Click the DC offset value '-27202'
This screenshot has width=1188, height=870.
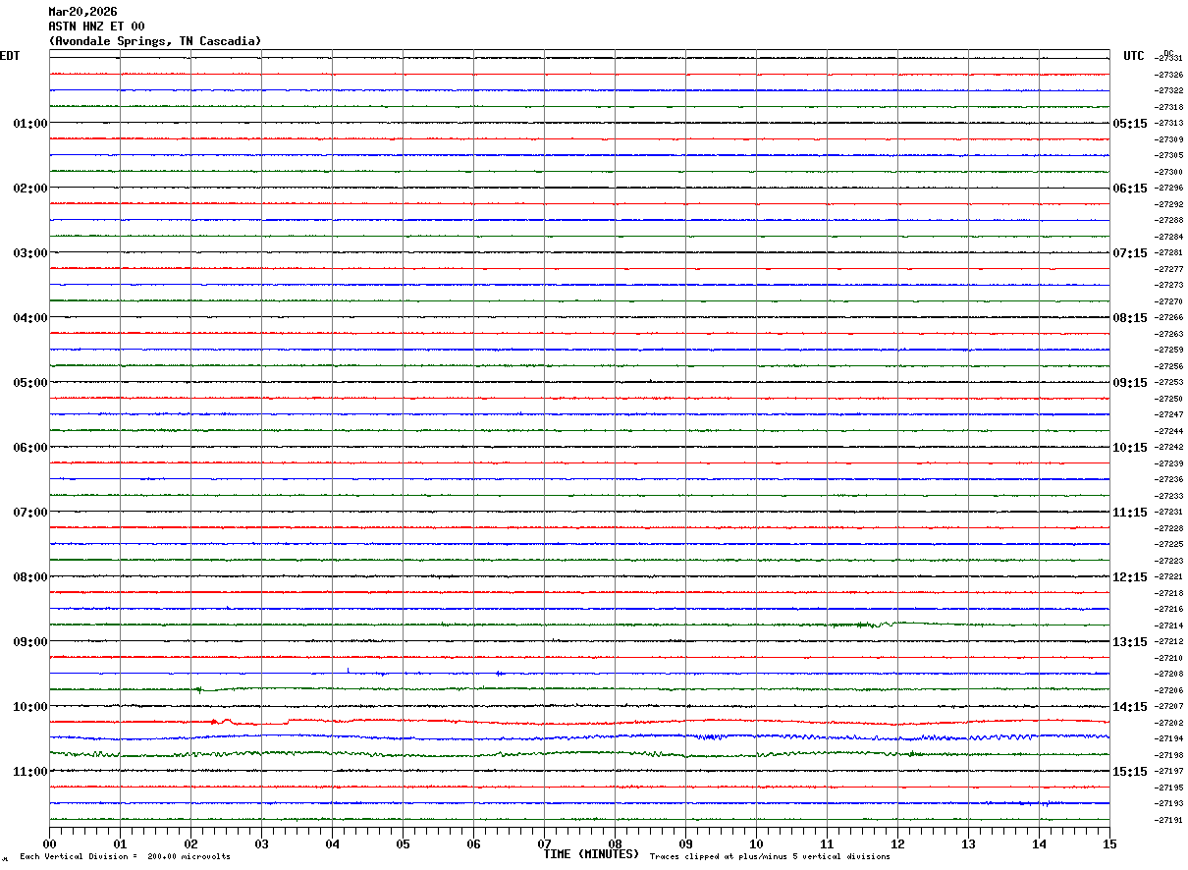pyautogui.click(x=1168, y=723)
